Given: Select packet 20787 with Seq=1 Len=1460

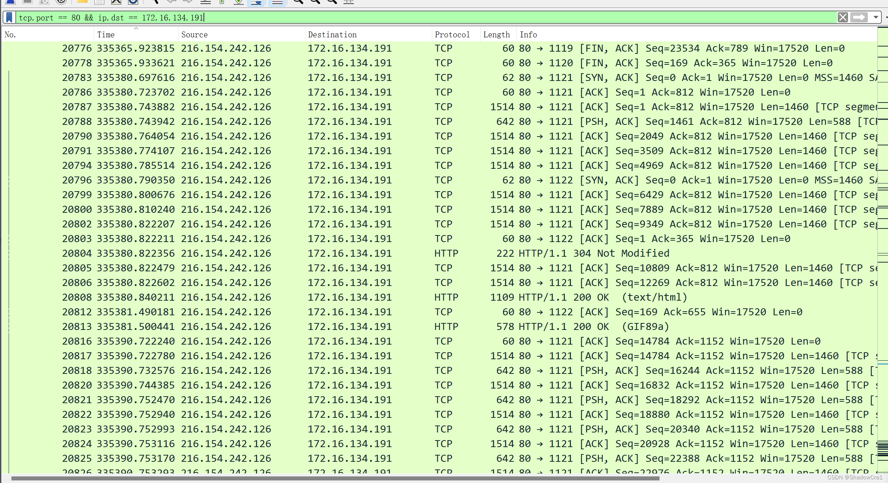Looking at the screenshot, I should (439, 107).
